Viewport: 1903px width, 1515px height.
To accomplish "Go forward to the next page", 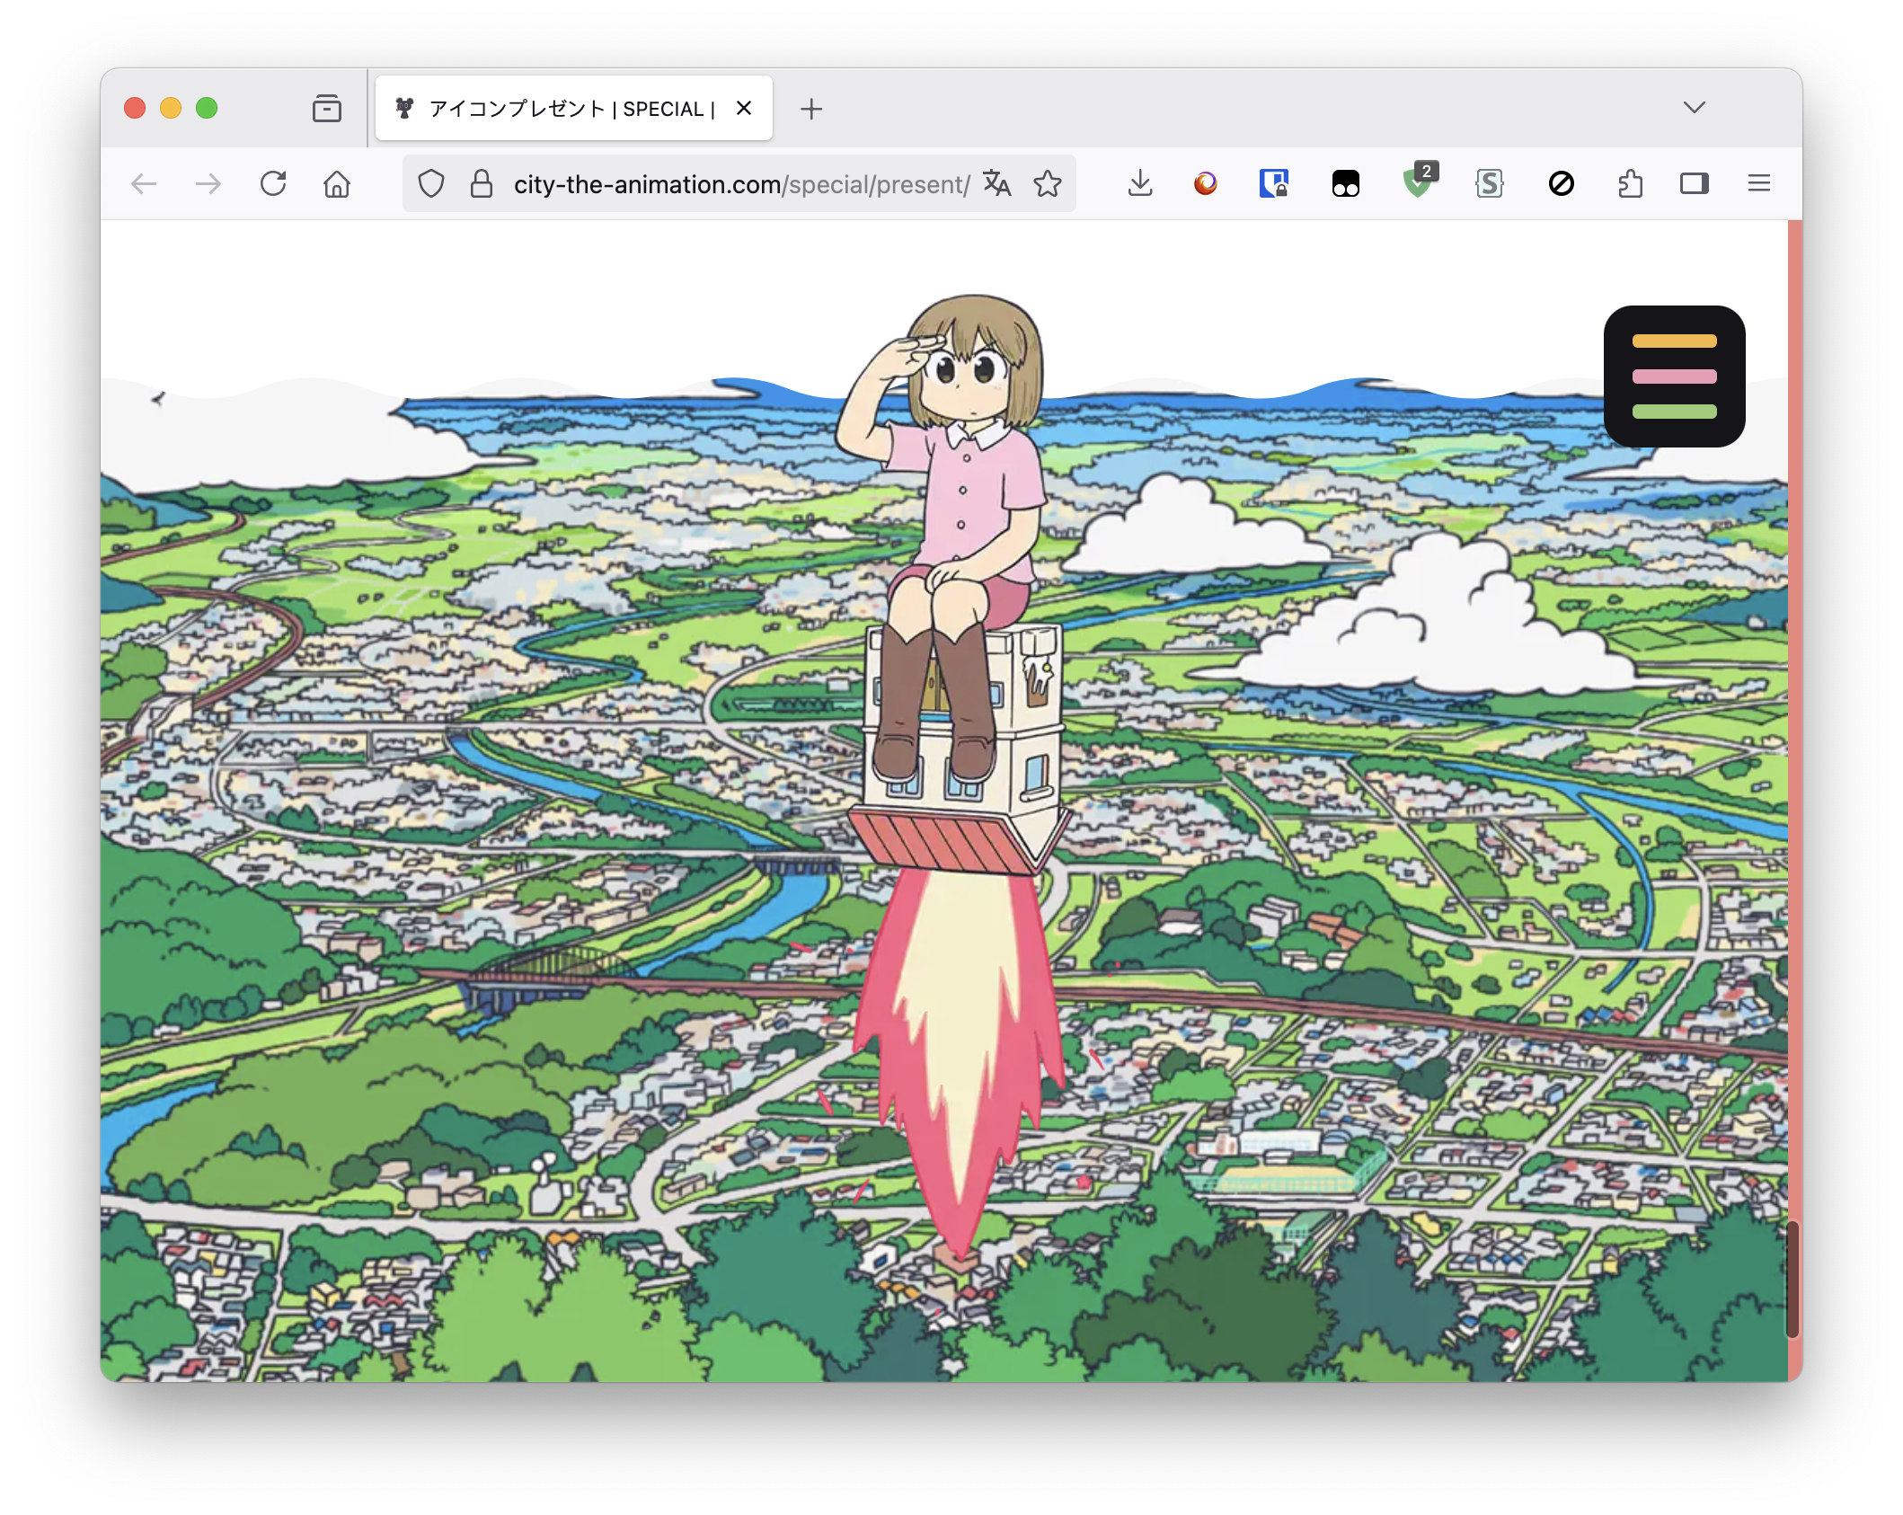I will click(208, 184).
